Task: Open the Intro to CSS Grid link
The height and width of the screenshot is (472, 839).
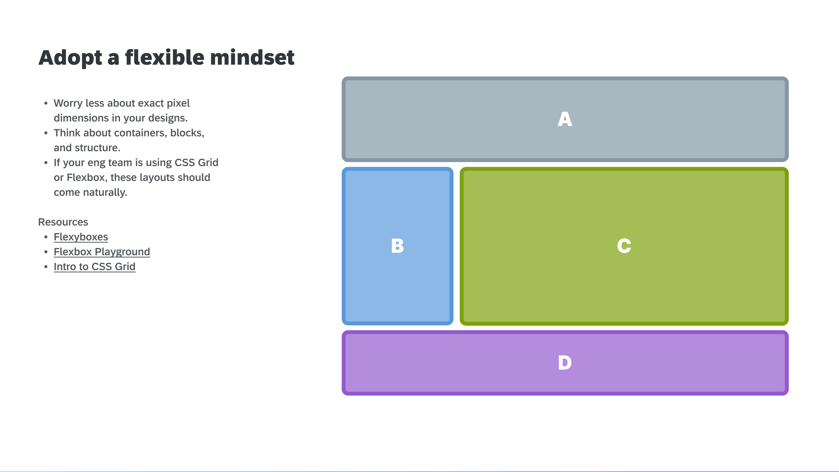Action: click(x=95, y=267)
